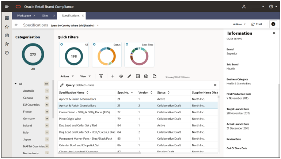Screen dimensions: 281x159
Task: Select Canada in the category tree
Action: (28, 98)
